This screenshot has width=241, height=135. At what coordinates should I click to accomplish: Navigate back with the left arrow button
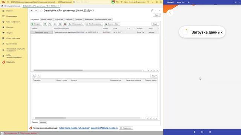(x=32, y=10)
